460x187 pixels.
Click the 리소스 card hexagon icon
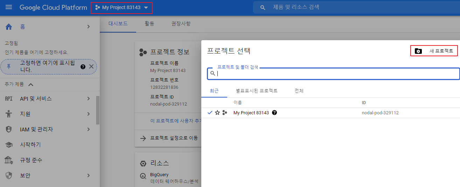(143, 164)
